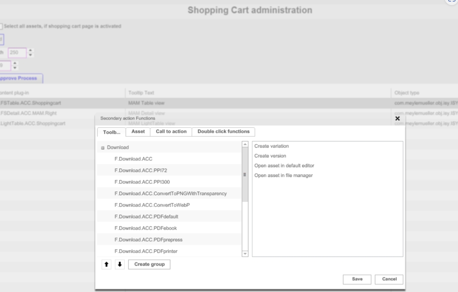Viewport: 458px width, 292px height.
Task: Close the Secondary action Functions dialog
Action: (x=397, y=119)
